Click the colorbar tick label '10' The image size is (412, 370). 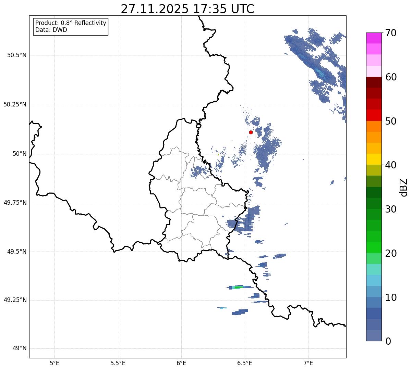(391, 297)
